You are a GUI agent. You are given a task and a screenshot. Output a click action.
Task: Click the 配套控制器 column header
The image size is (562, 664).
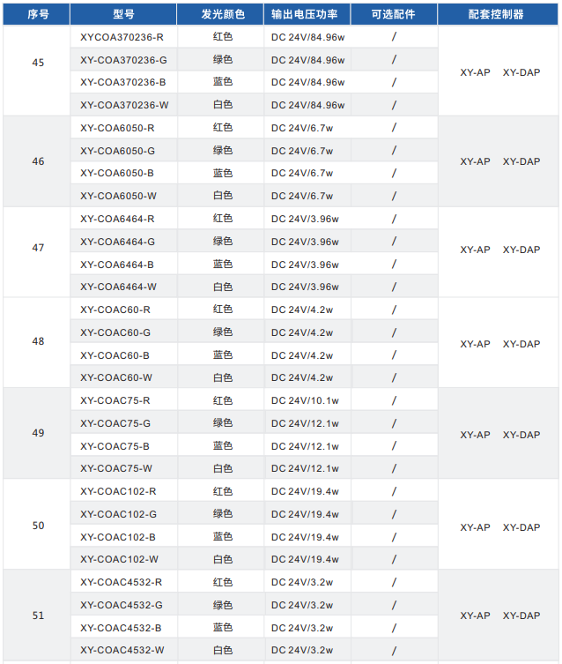click(499, 15)
